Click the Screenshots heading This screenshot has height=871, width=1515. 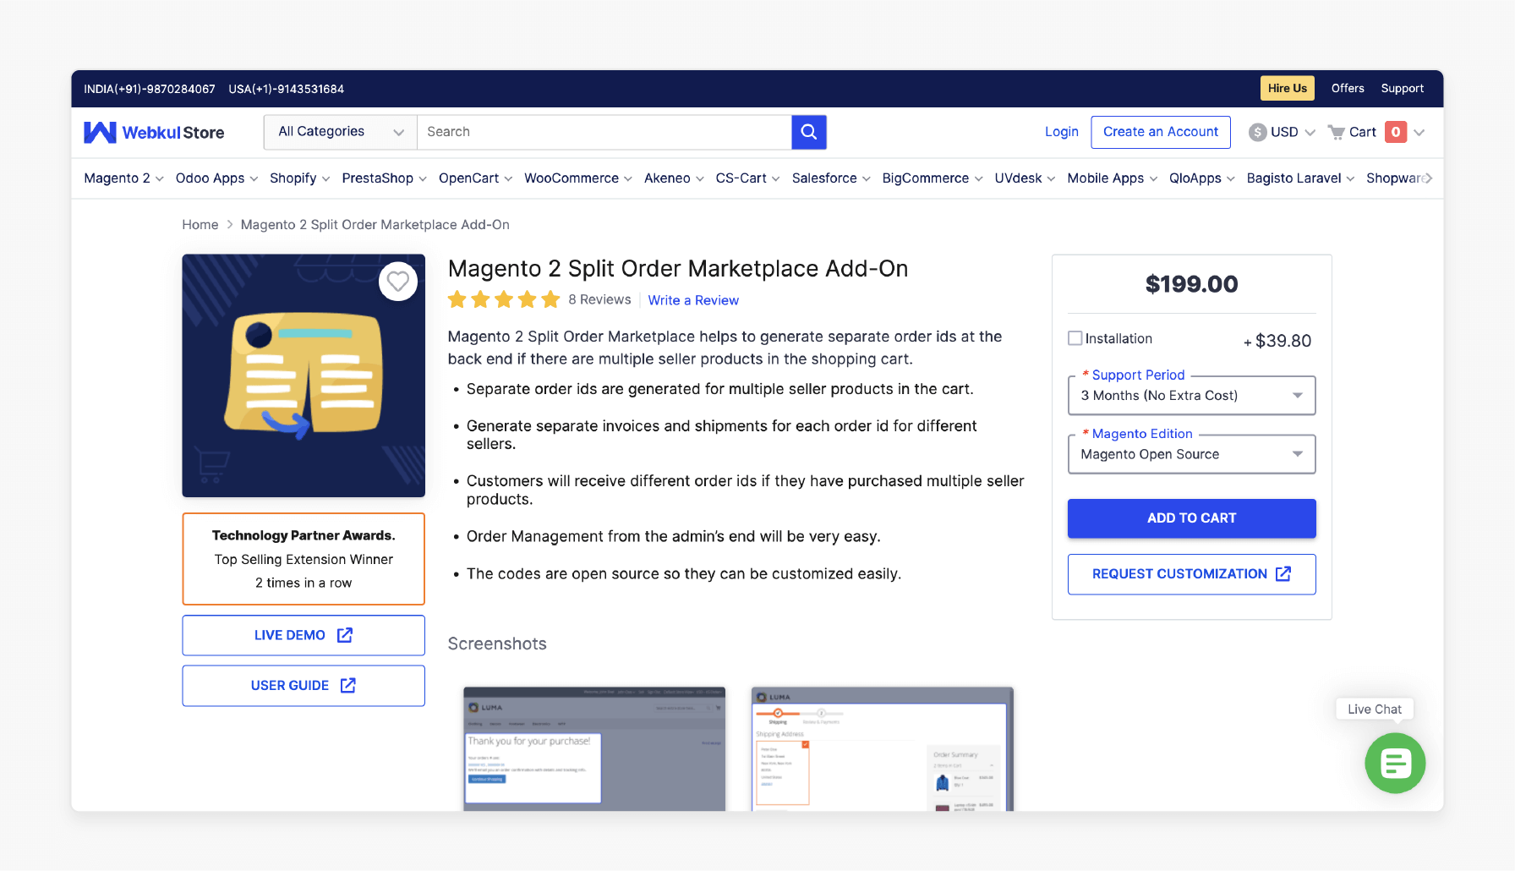point(497,644)
